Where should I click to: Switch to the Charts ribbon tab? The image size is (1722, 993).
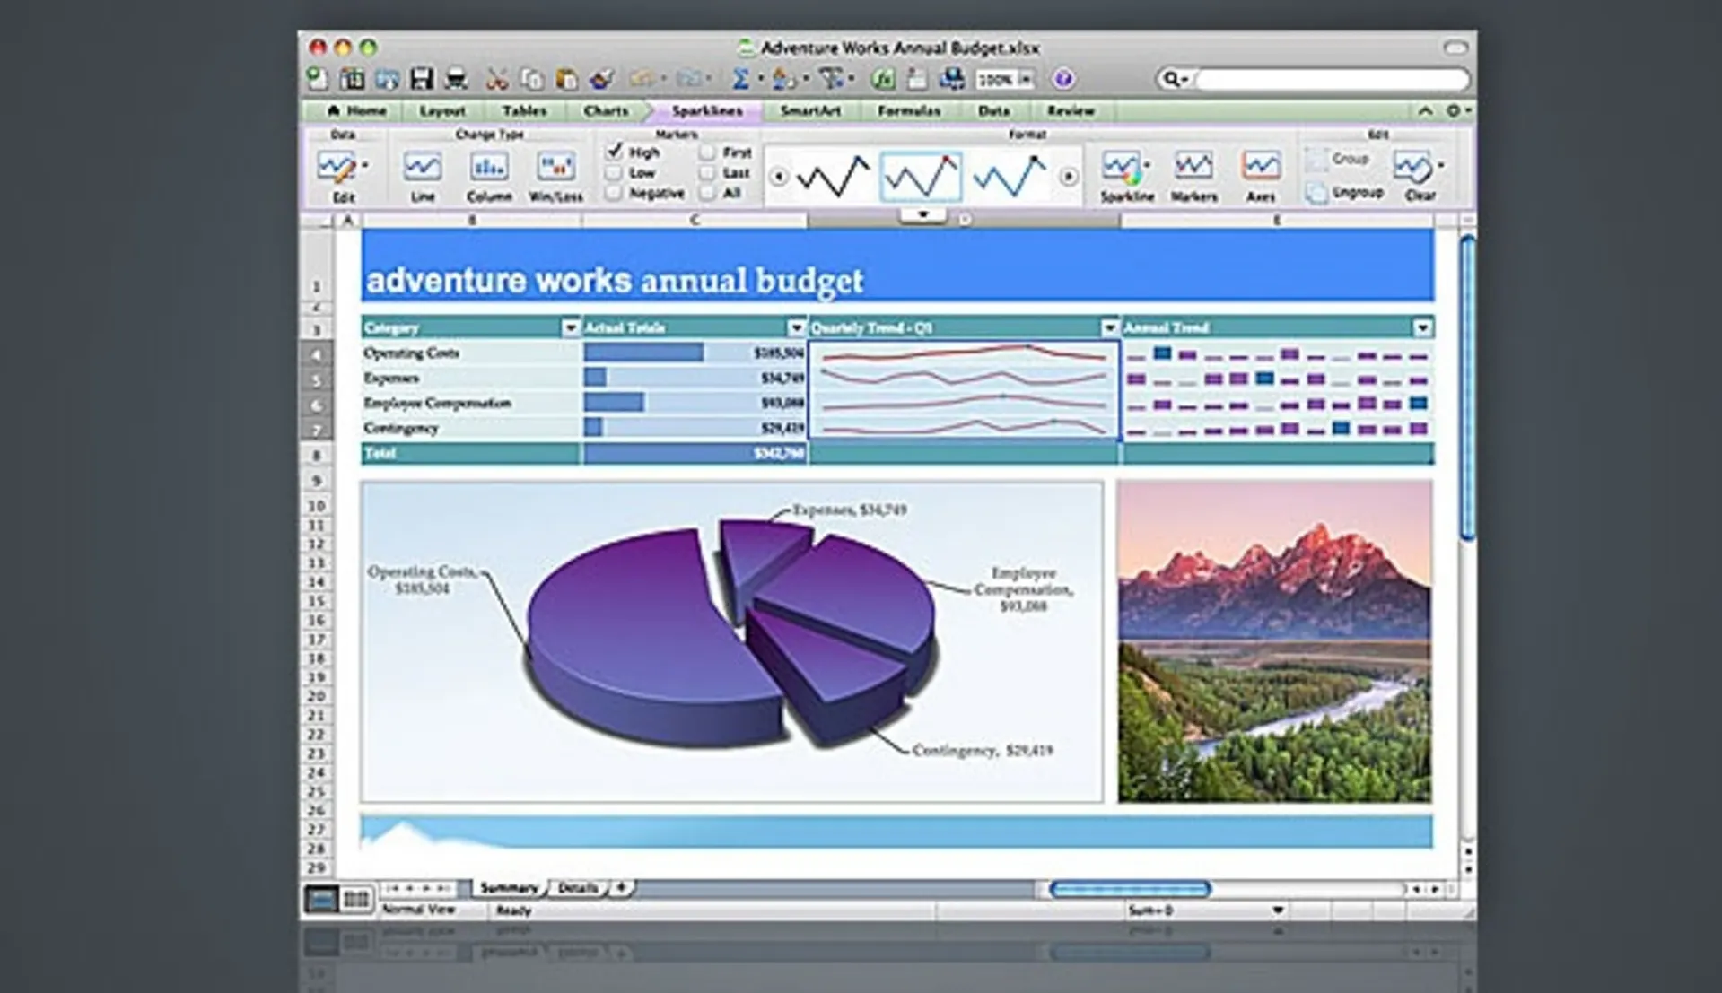[x=606, y=110]
